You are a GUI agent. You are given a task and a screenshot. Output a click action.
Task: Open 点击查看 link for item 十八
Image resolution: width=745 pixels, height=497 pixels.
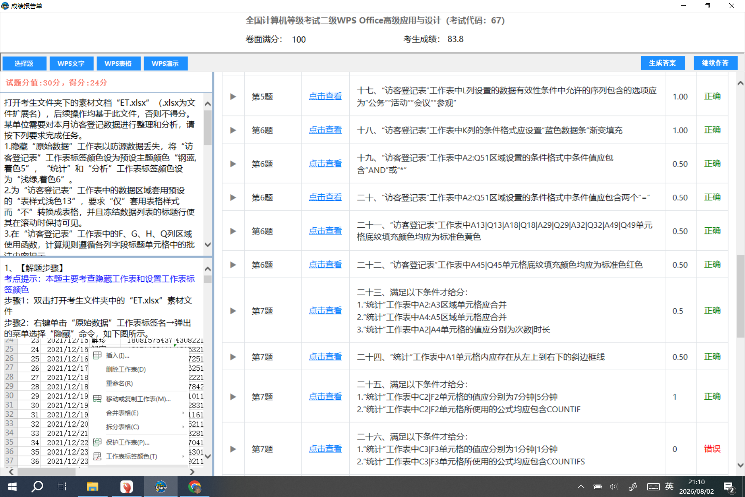[325, 130]
